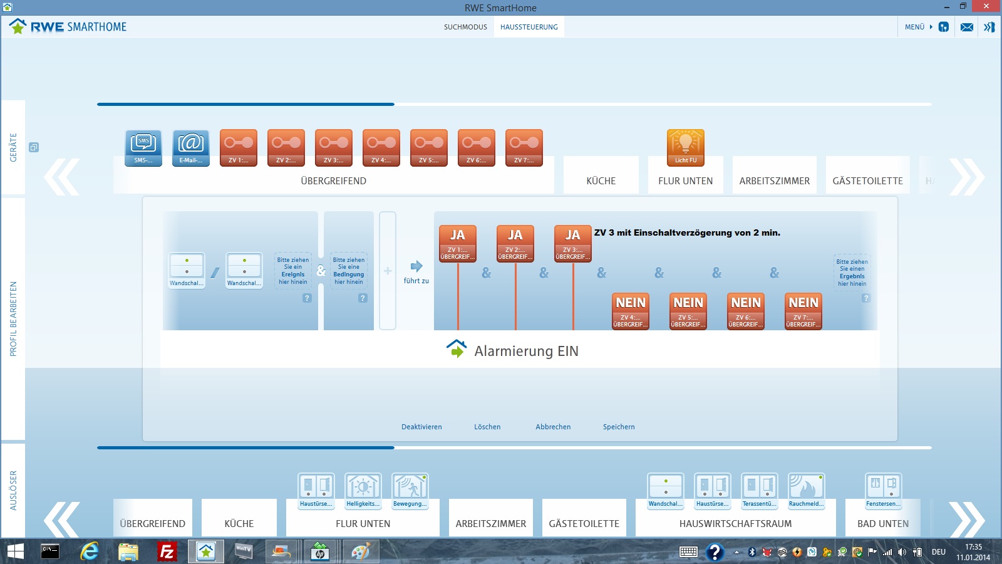
Task: Click first Wandschalter trigger in profile
Action: 187,271
